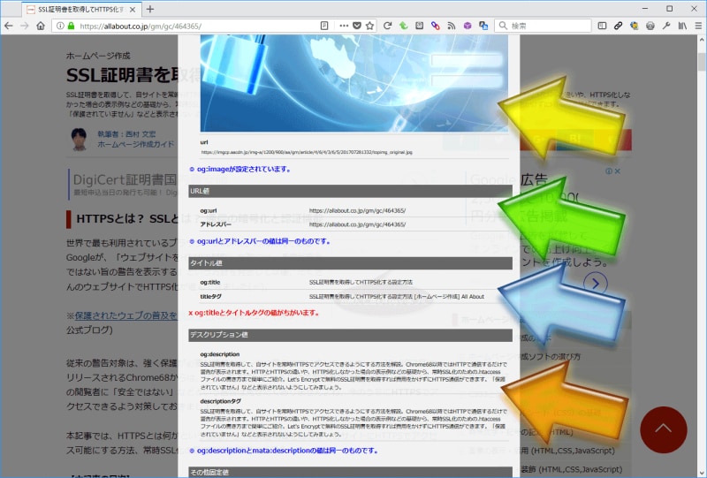Open the 保護されたウェブの普及を link

coord(125,315)
